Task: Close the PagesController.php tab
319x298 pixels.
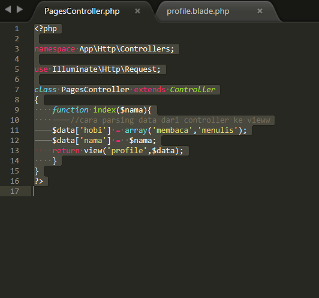Action: (137, 11)
